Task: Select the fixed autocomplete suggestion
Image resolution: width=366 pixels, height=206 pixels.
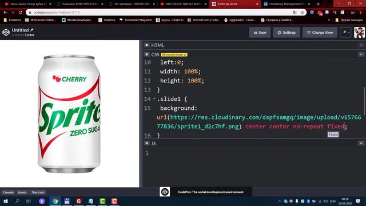Action: (333, 134)
